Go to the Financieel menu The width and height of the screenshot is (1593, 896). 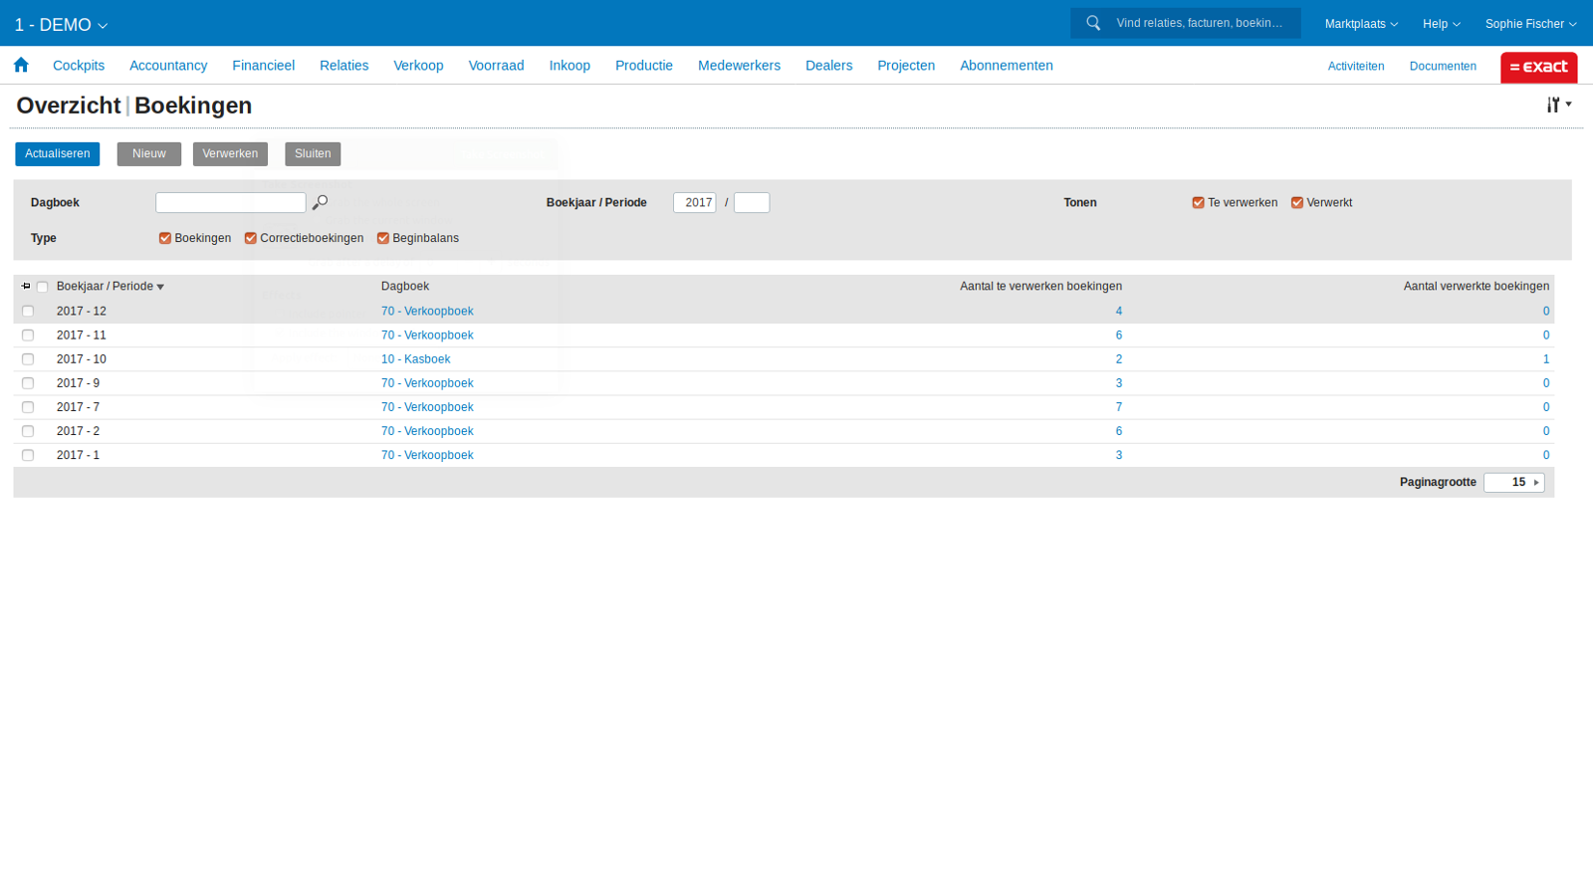(x=263, y=65)
